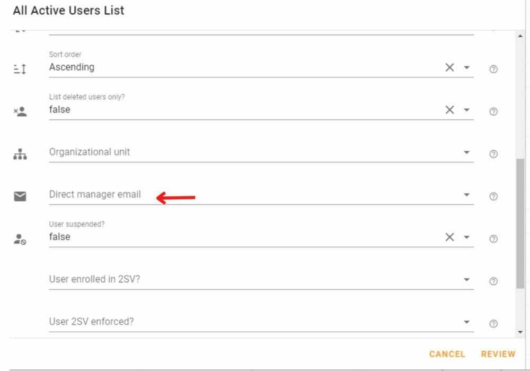Clear the User suspended false value
The image size is (530, 371).
[449, 237]
